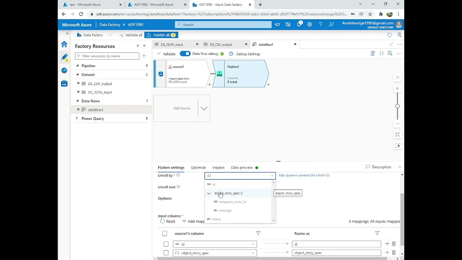Click the Filter resources by name field
This screenshot has height=260, width=462.
pos(107,56)
